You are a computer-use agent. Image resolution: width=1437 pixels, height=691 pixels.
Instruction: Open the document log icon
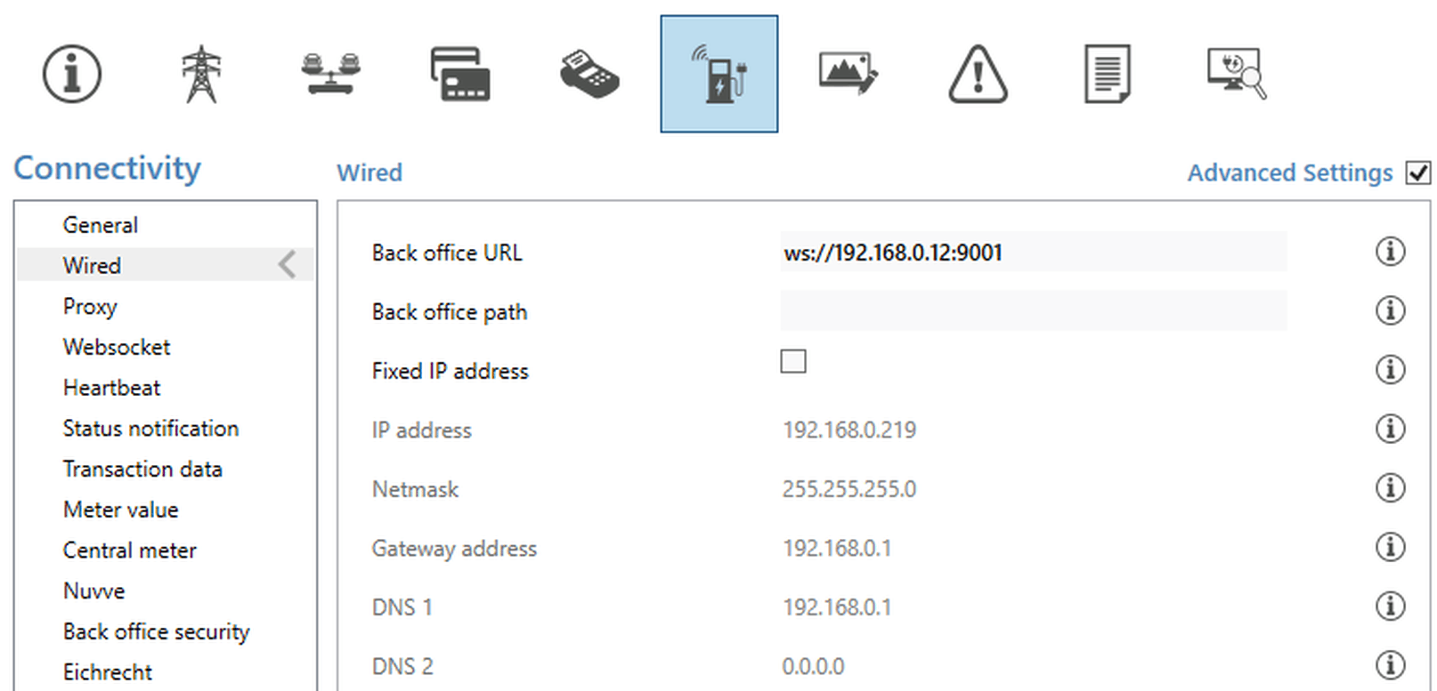click(1107, 74)
